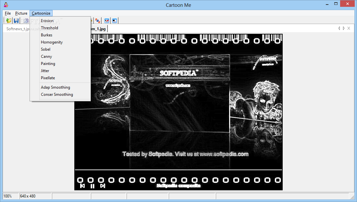Screen dimensions: 357x202
Task: Select the Burkes effect
Action: point(60,35)
